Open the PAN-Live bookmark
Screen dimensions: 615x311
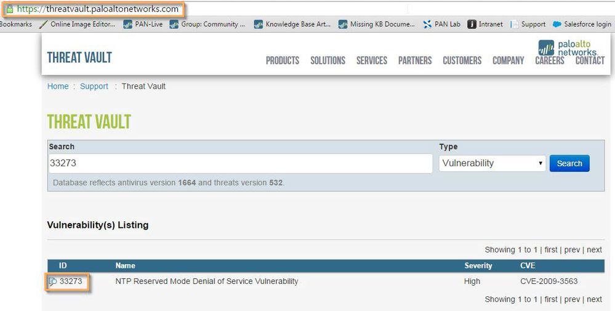click(x=142, y=24)
